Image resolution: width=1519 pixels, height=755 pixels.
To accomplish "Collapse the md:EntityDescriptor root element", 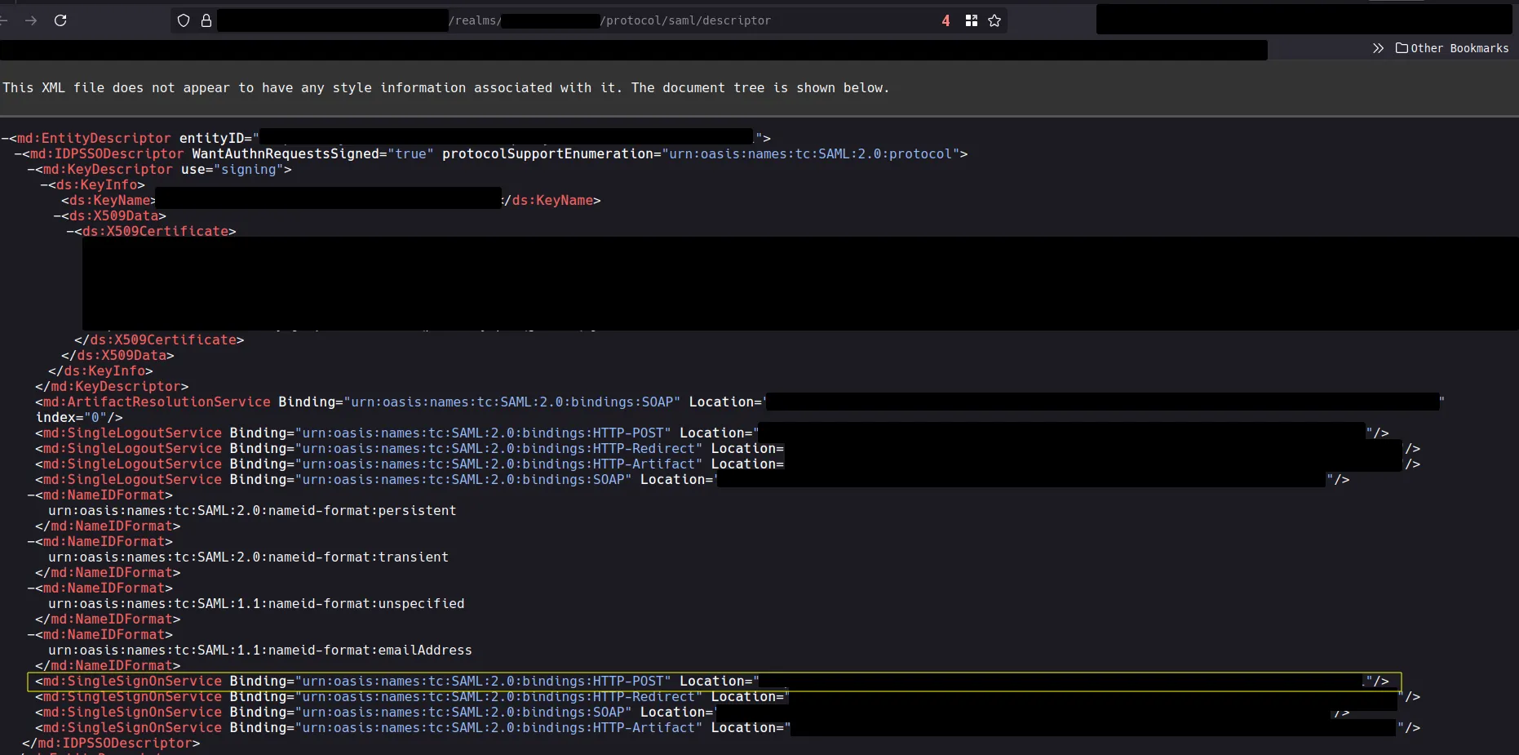I will pyautogui.click(x=7, y=138).
